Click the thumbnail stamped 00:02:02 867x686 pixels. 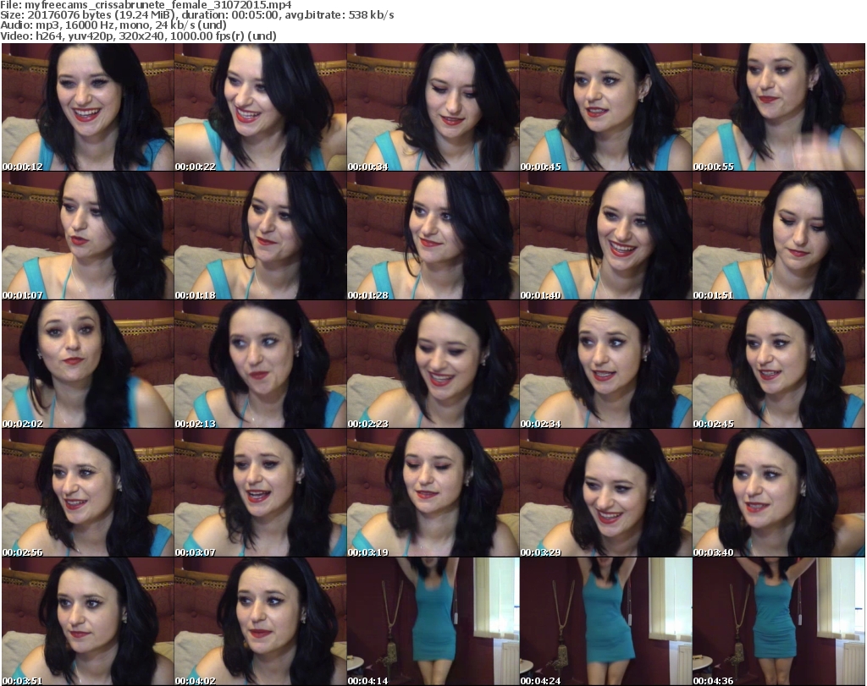[x=88, y=365]
